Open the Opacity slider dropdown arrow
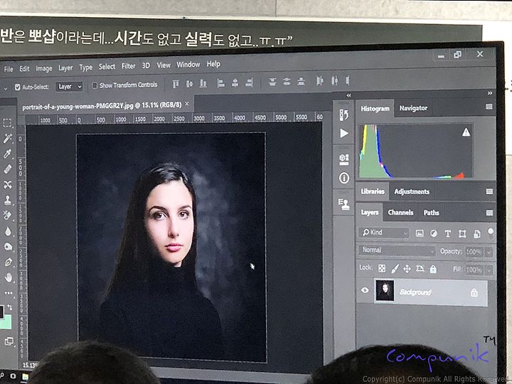The width and height of the screenshot is (512, 384). click(489, 252)
